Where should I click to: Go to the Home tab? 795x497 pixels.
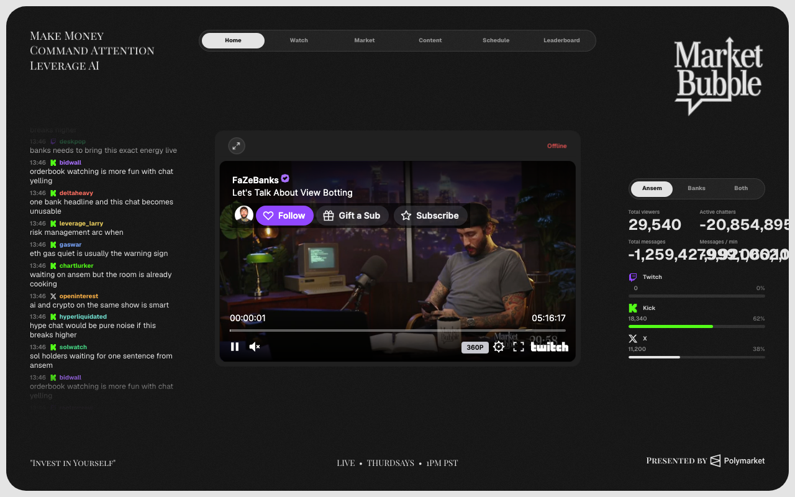pos(234,40)
